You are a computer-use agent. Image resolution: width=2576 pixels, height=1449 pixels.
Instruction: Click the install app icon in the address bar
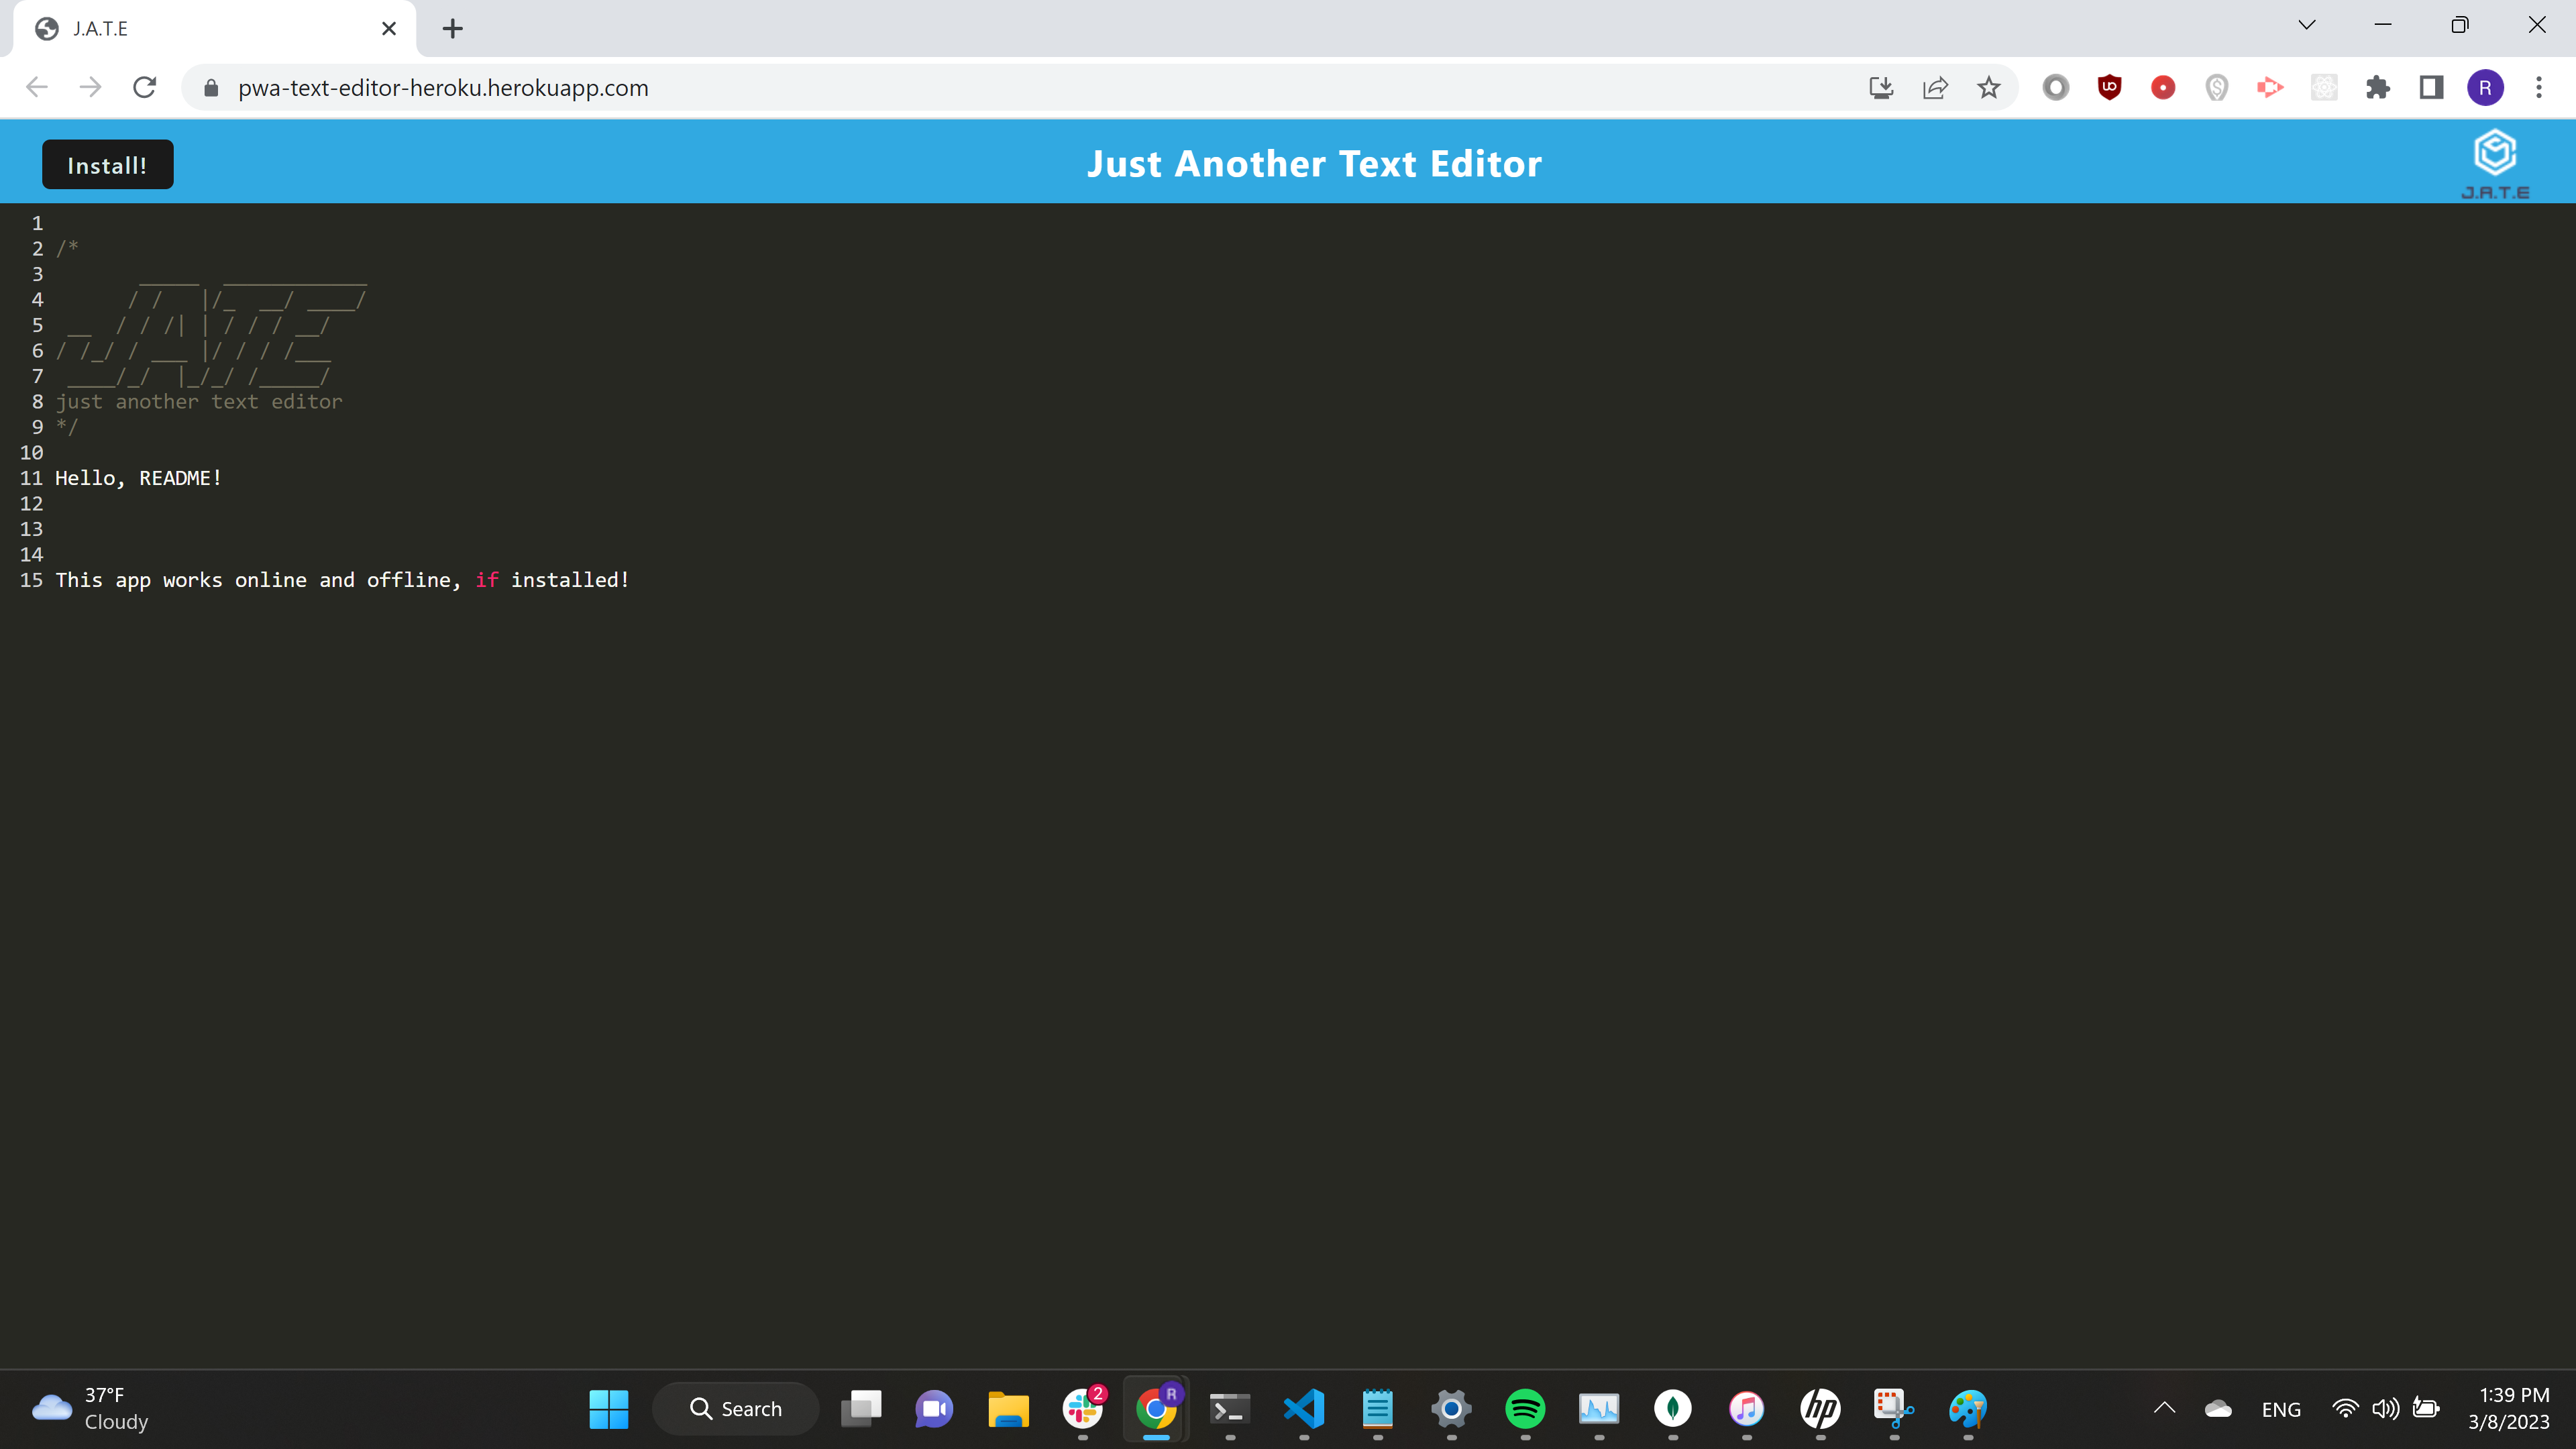click(x=1882, y=87)
